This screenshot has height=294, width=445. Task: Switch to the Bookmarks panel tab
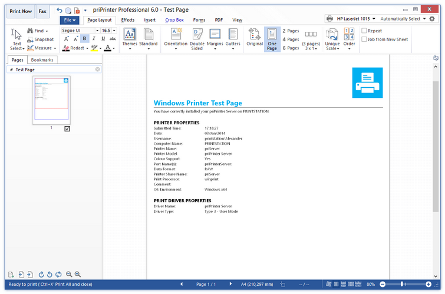pyautogui.click(x=42, y=60)
